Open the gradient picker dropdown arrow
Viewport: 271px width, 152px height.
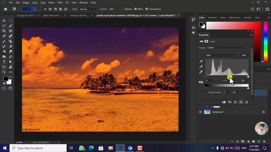point(38,9)
